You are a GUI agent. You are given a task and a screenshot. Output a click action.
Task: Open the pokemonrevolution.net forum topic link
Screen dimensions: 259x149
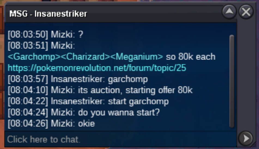[97, 68]
